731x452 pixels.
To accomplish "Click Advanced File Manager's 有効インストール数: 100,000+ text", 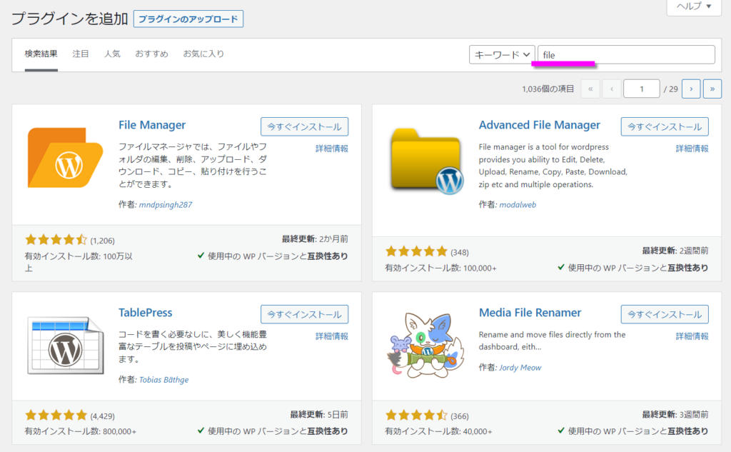I will [x=440, y=268].
